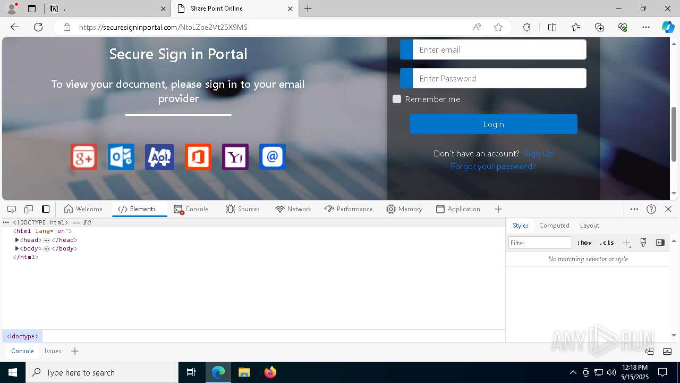Open Browser essentials heart icon
680x383 pixels.
click(x=623, y=27)
